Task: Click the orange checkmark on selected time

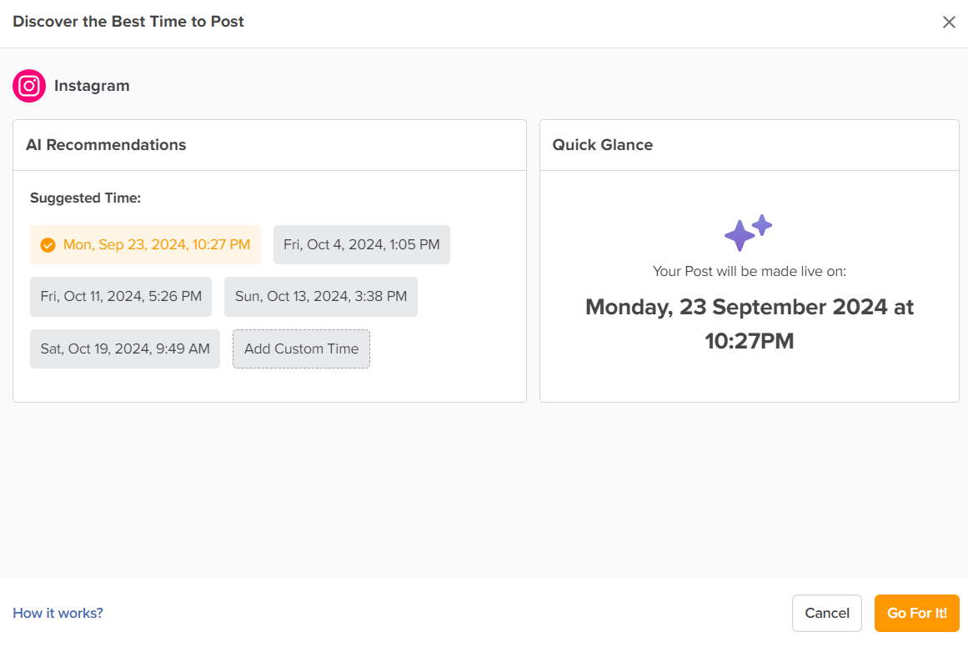Action: click(48, 245)
